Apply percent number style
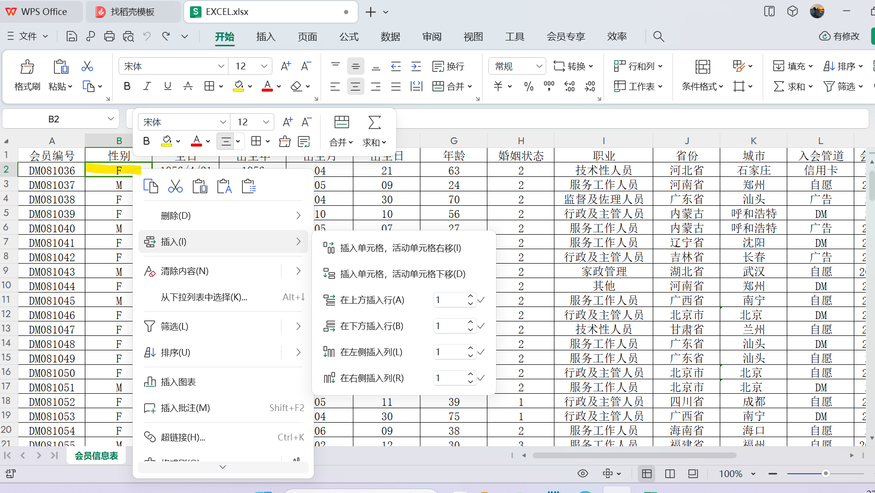The image size is (875, 493). pyautogui.click(x=528, y=86)
